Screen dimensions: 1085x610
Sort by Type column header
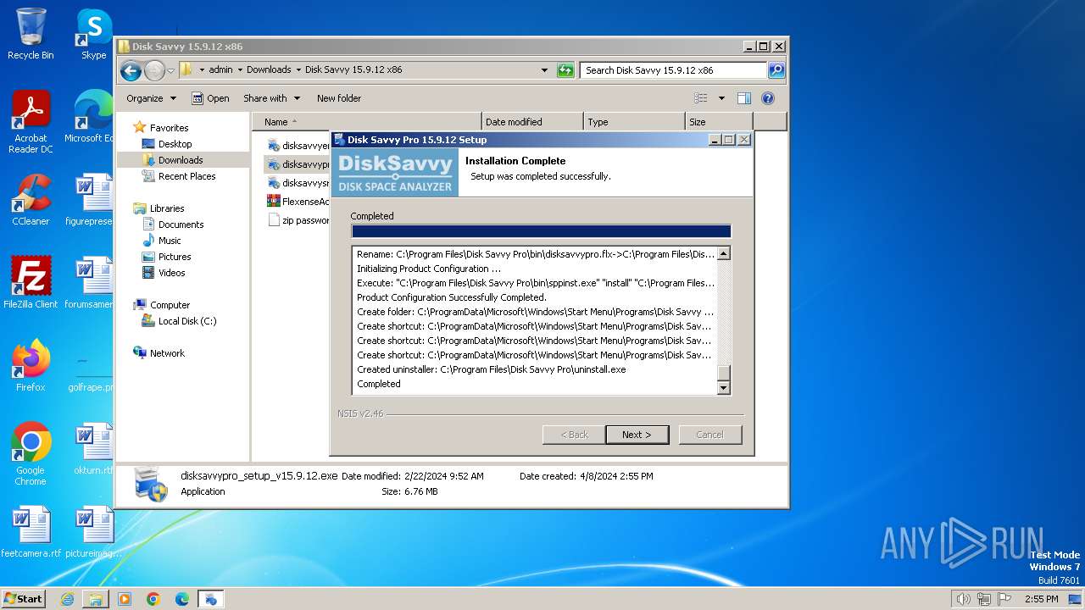click(634, 122)
